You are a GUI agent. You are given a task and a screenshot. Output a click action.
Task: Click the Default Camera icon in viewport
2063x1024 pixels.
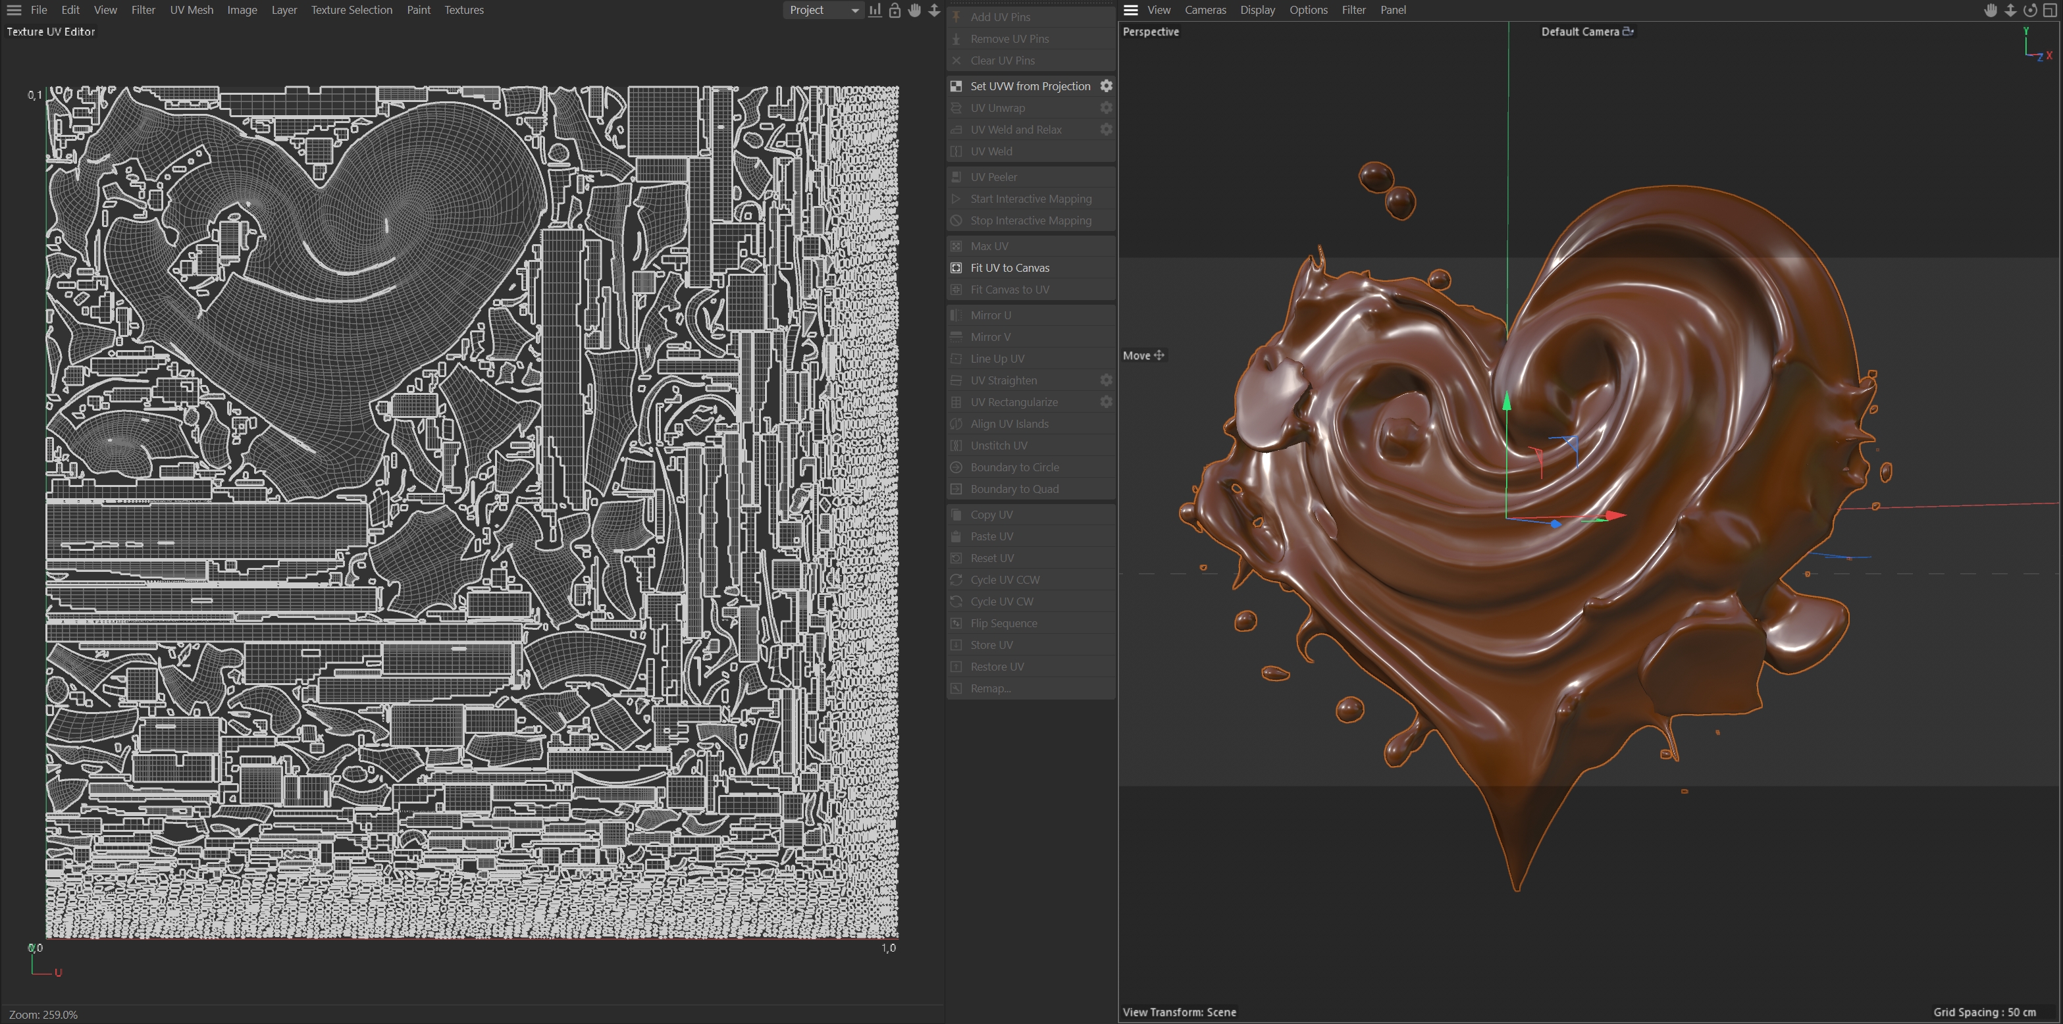1627,31
